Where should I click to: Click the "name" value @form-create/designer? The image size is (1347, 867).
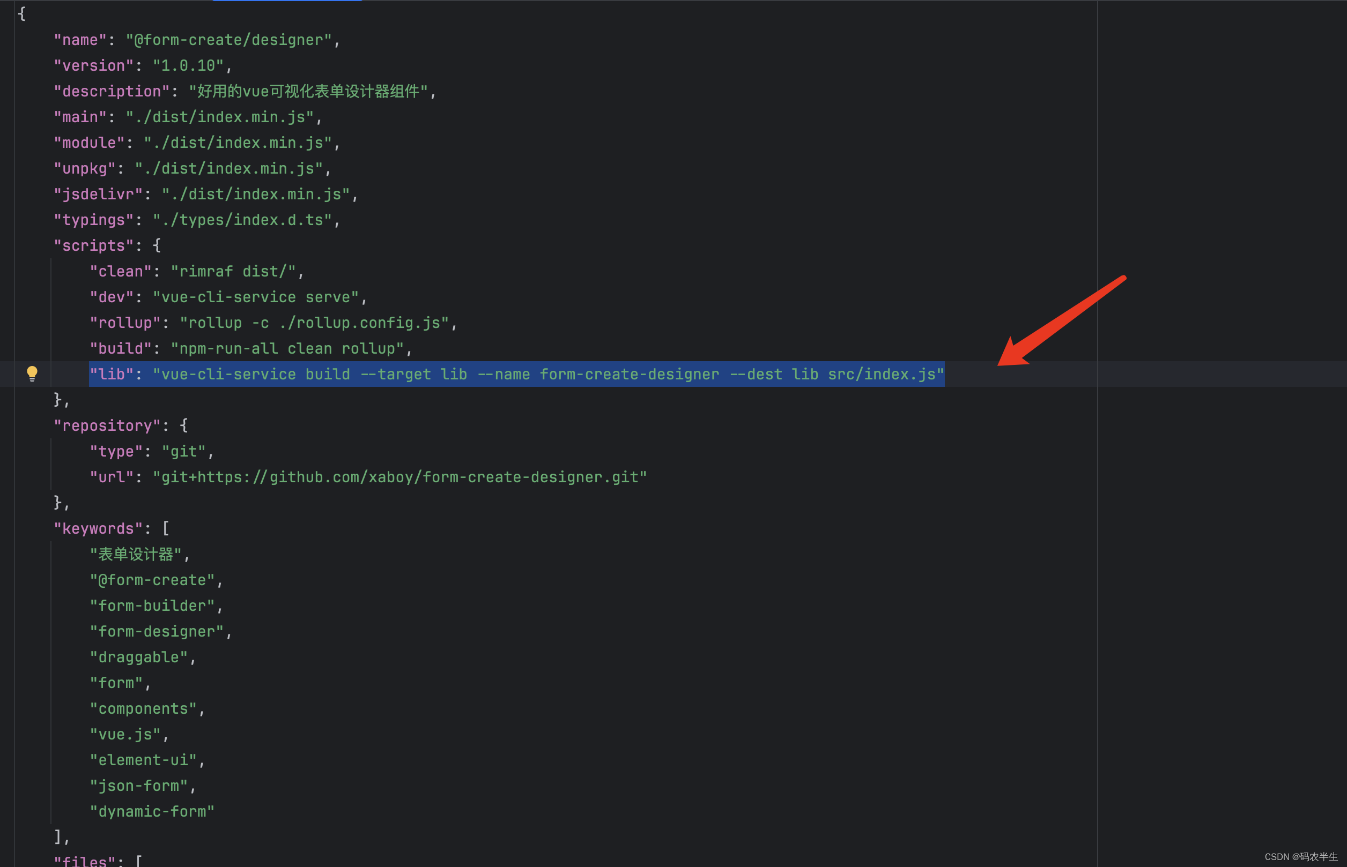(x=228, y=40)
